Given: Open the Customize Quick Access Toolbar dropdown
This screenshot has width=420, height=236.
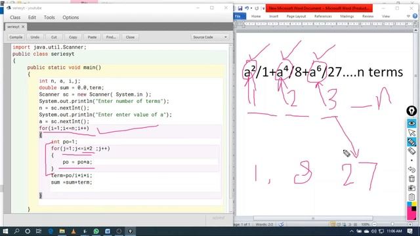Looking at the screenshot, I should pos(263,9).
